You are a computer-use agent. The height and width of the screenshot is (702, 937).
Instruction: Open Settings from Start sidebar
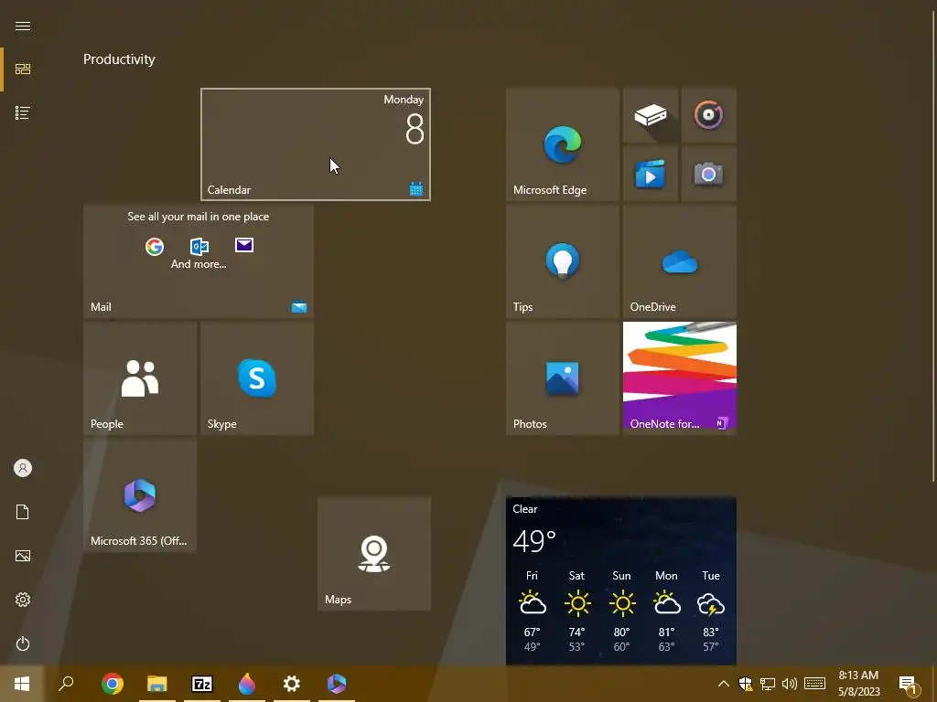23,600
